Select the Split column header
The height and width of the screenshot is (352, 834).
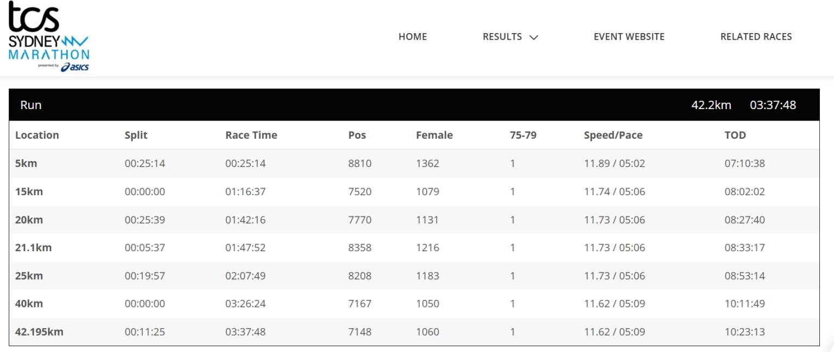136,135
